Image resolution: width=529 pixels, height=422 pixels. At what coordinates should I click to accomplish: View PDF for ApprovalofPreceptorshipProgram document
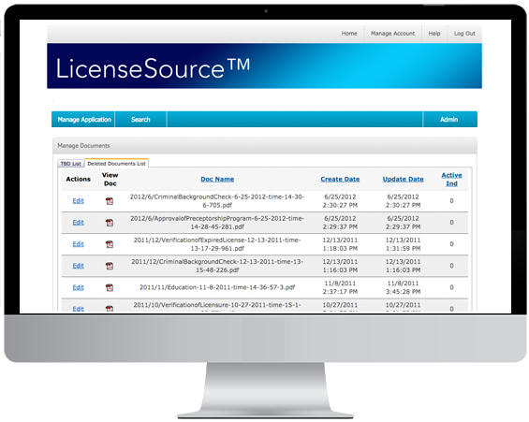tap(110, 223)
